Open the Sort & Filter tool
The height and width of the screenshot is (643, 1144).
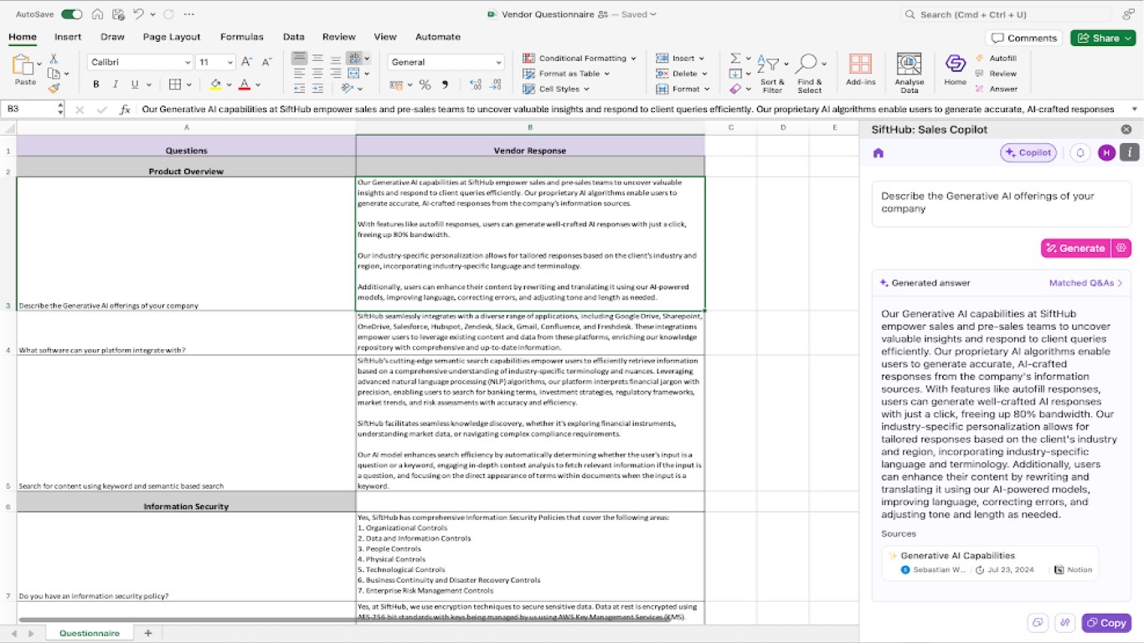pos(772,74)
